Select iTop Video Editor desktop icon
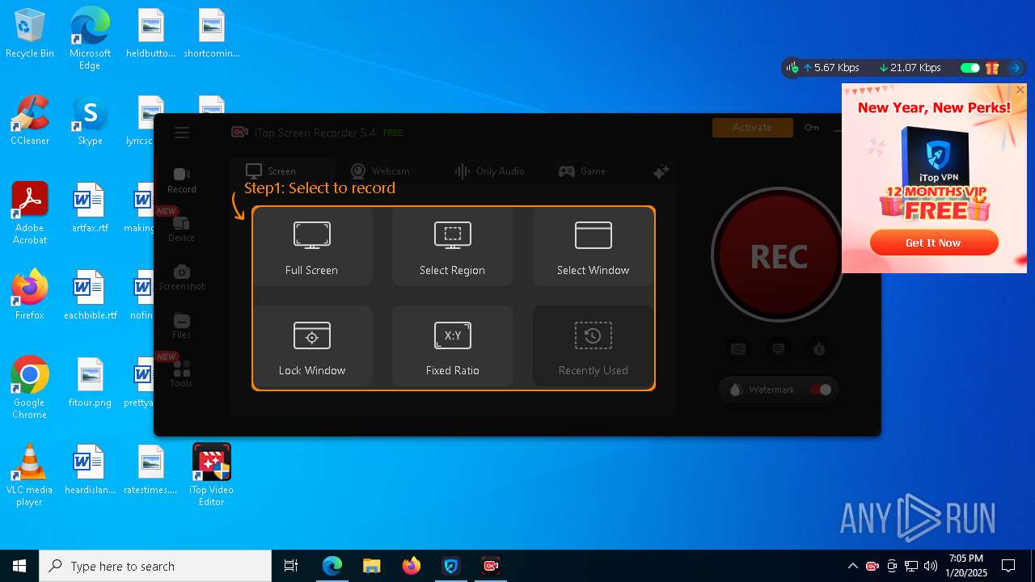The image size is (1035, 582). click(x=212, y=475)
